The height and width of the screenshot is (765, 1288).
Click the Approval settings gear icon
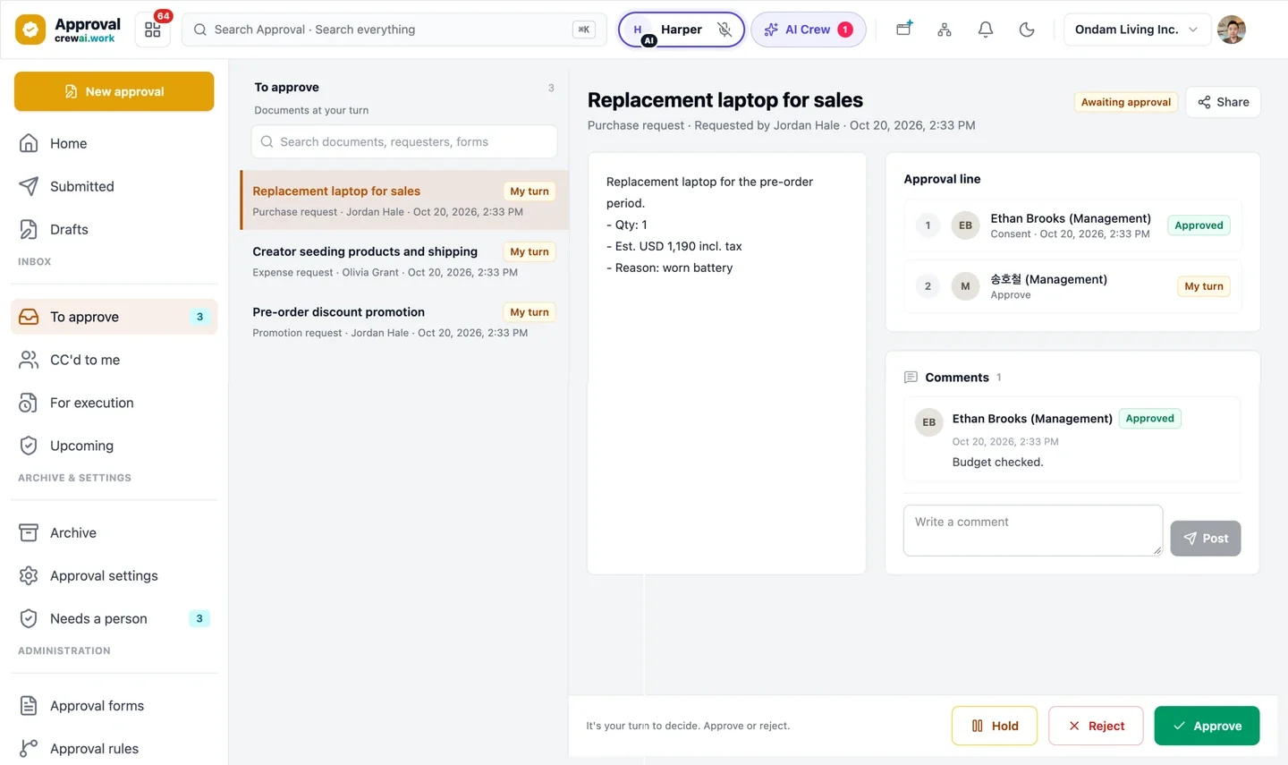(x=29, y=575)
